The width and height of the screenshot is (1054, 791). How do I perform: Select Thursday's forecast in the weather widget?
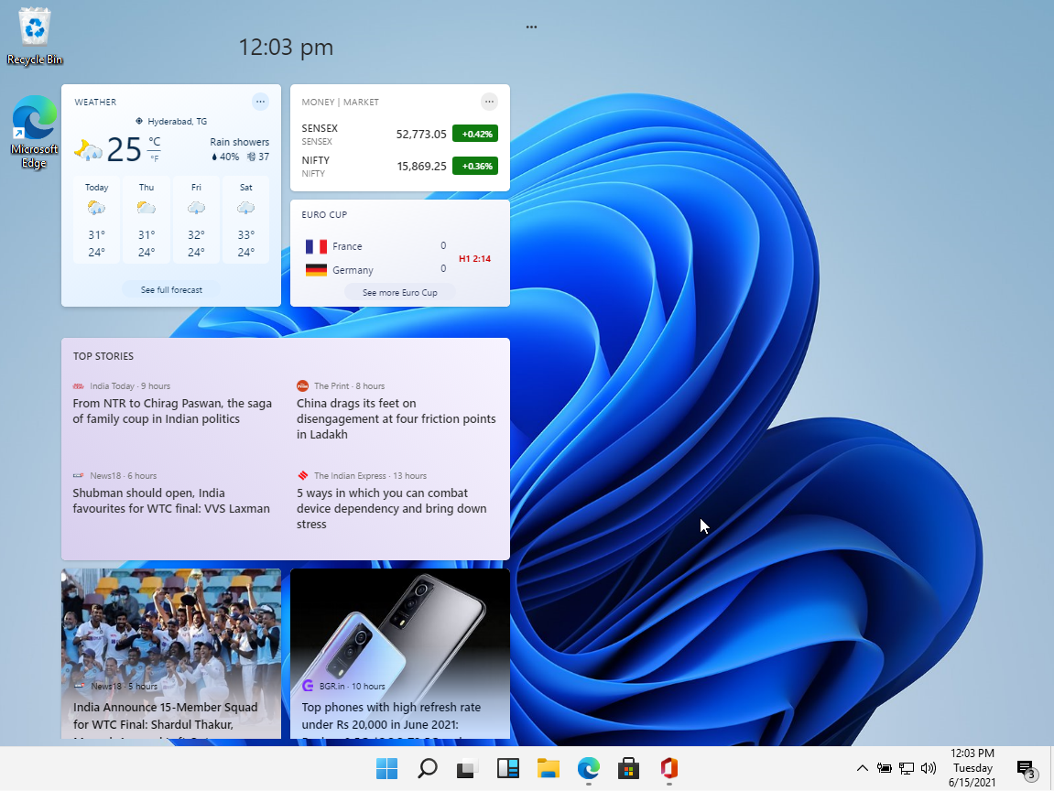146,220
